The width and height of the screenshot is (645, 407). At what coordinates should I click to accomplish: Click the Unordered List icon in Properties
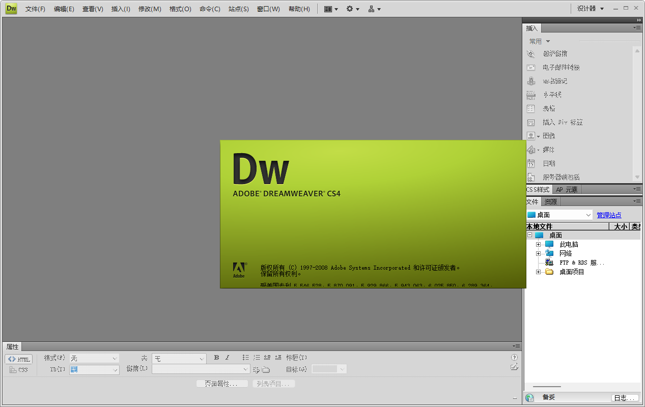coord(245,358)
